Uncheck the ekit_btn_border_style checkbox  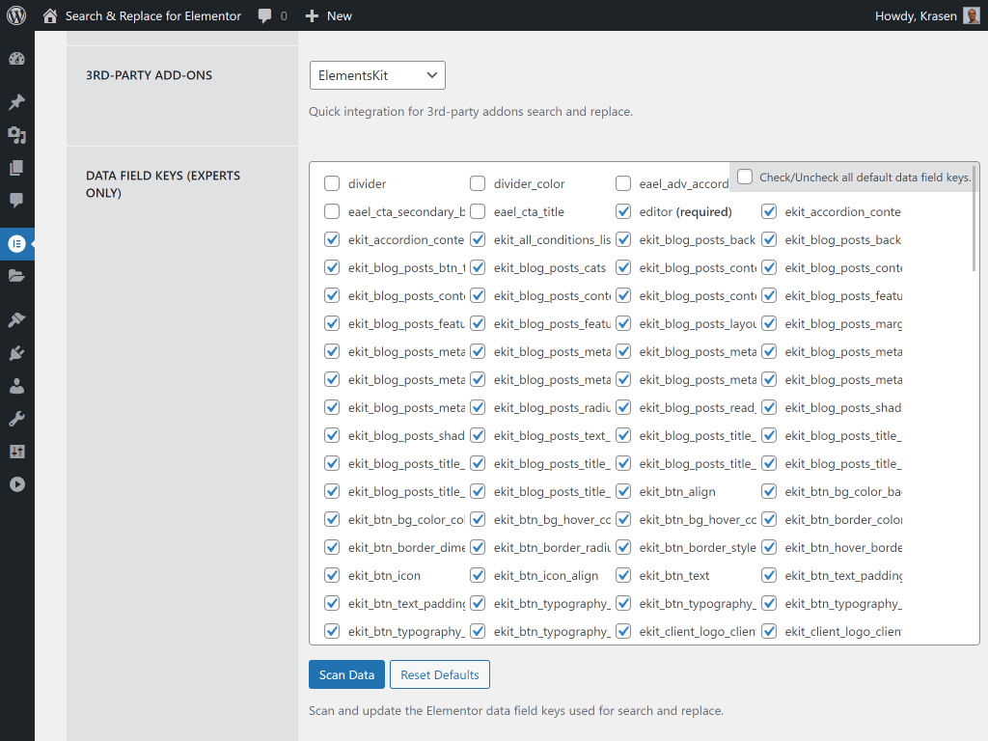(623, 547)
